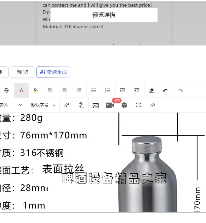Click the text 76mm*170mm
Image resolution: width=206 pixels, height=223 pixels.
54,135
